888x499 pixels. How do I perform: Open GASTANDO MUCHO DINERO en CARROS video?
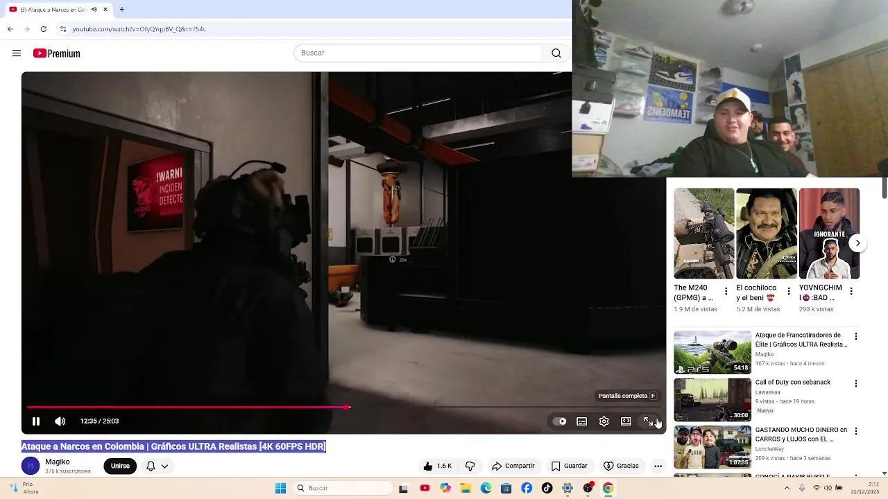(x=801, y=434)
